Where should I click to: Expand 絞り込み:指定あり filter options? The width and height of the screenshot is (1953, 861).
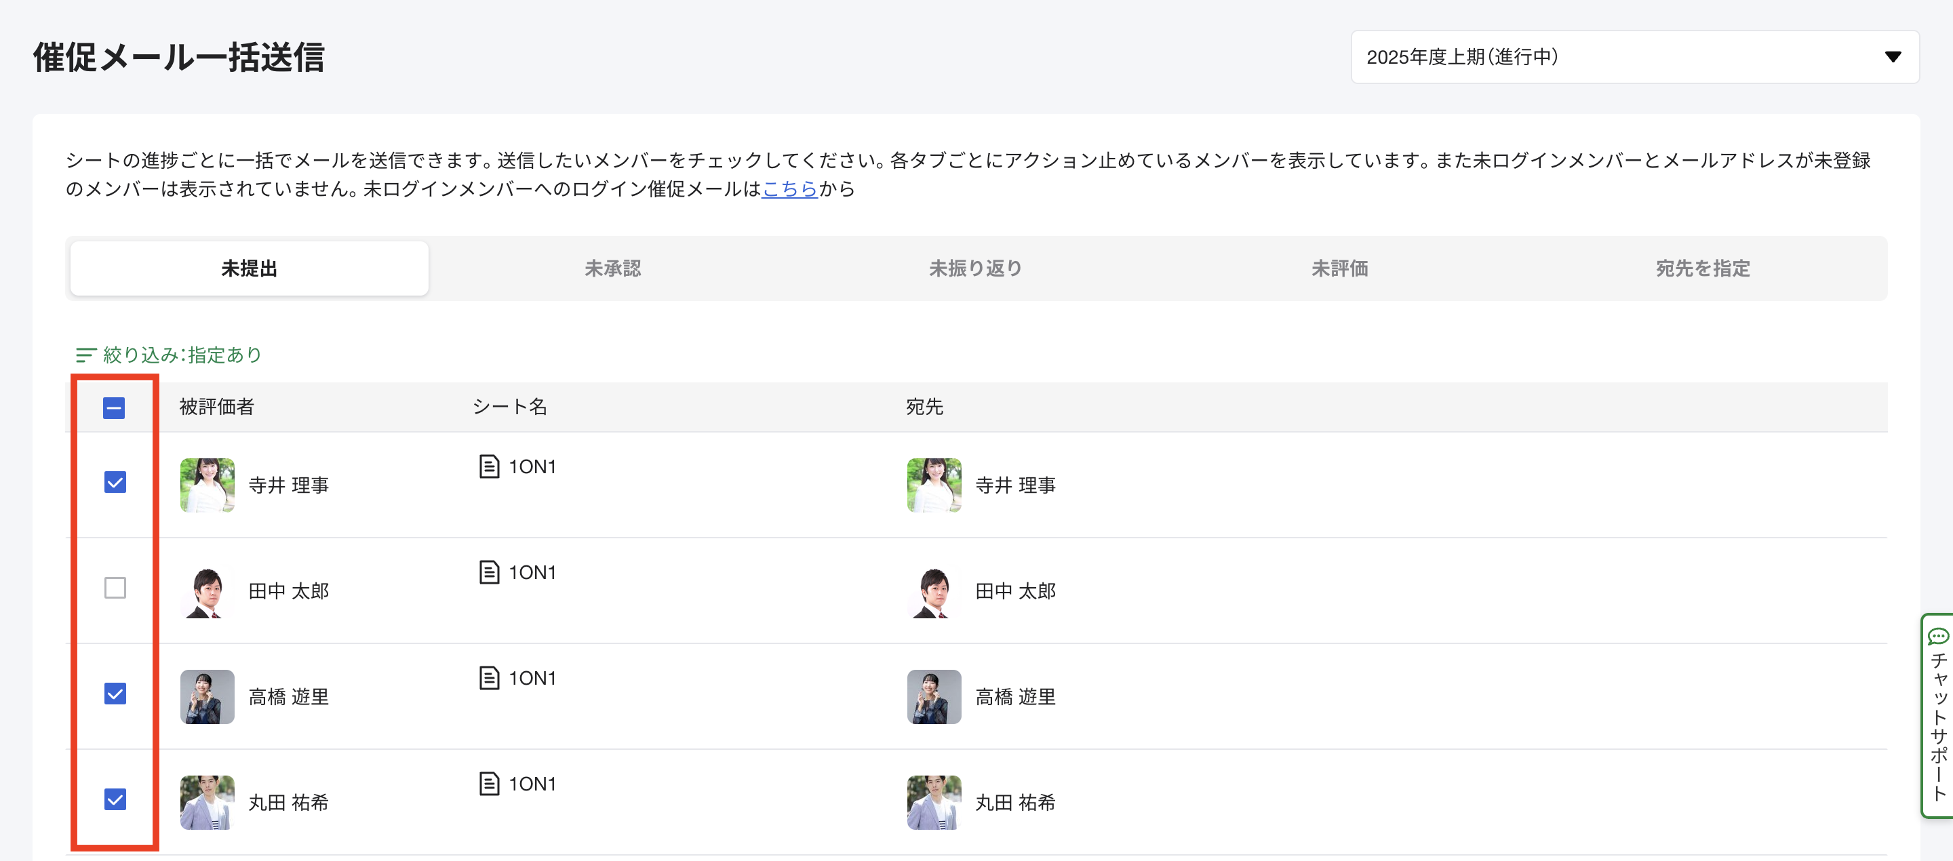pyautogui.click(x=182, y=355)
